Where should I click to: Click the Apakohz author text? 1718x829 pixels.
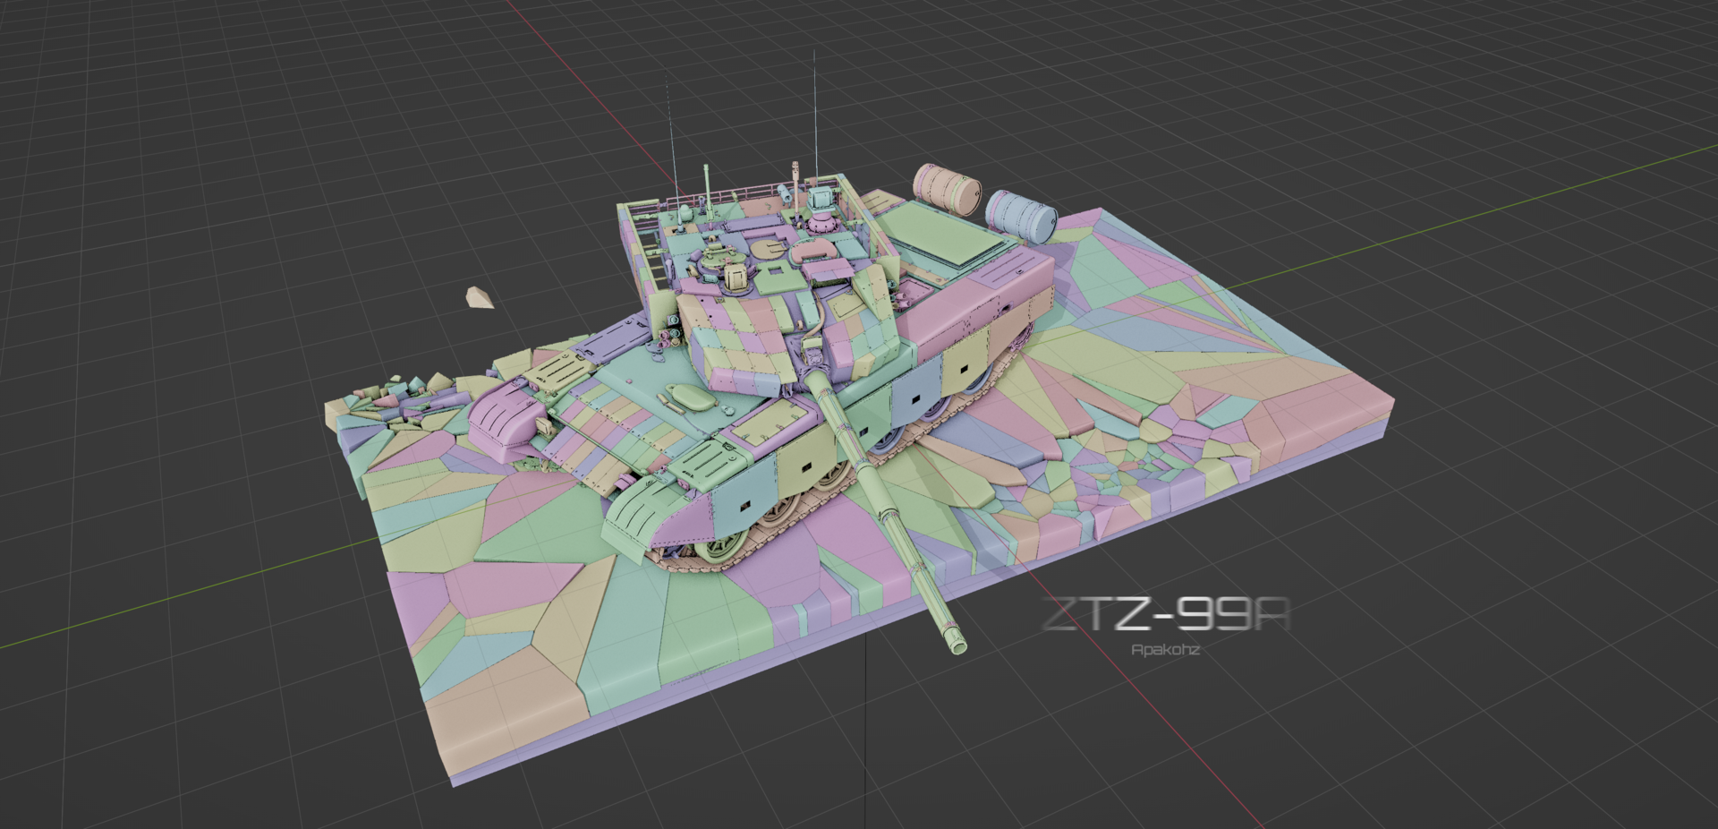tap(1165, 649)
